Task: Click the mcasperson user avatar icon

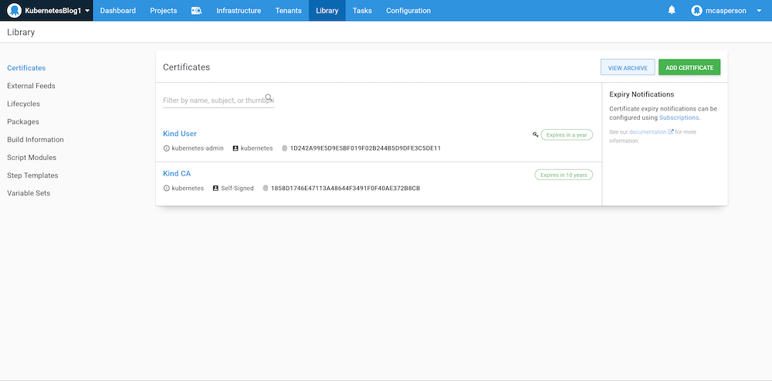Action: pos(697,11)
